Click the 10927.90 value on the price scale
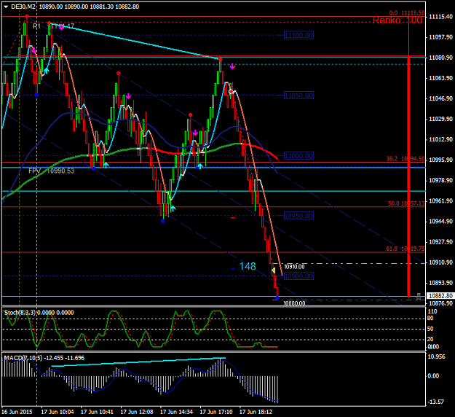 click(x=440, y=242)
